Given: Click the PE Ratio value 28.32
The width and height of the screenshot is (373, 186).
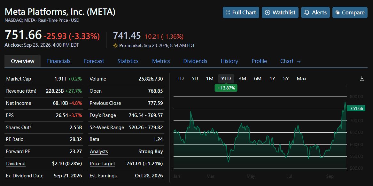Looking at the screenshot, I should 76,139.
